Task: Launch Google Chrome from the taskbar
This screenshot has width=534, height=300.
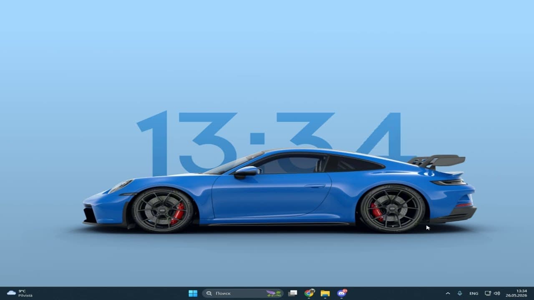Action: [309, 293]
